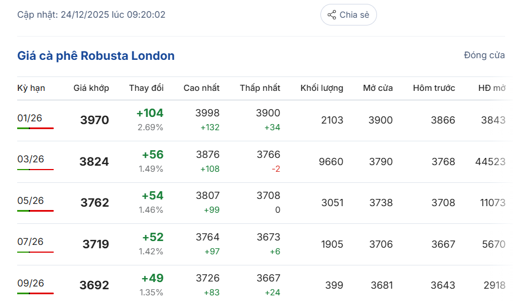This screenshot has height=302, width=525.
Task: Click the green-red range bar under 03/26
Action: pos(35,170)
